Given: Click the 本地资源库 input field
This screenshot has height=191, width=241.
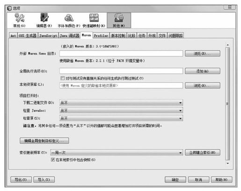Looking at the screenshot, I should [x=121, y=85].
